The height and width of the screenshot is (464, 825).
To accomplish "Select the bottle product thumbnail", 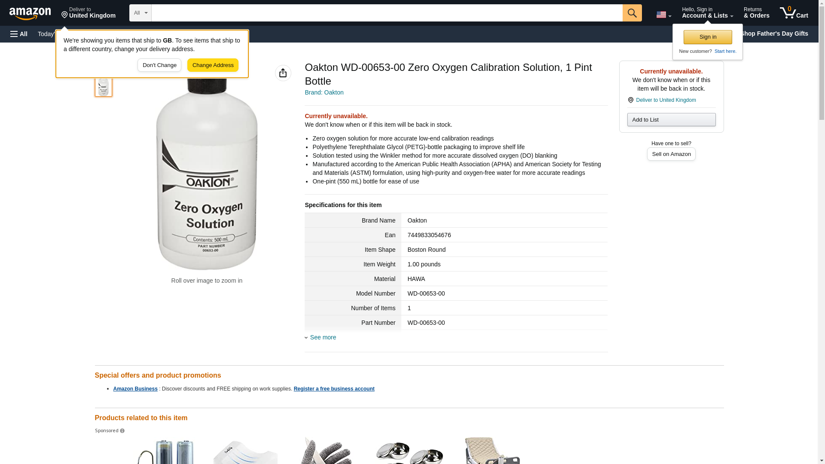I will coord(104,87).
